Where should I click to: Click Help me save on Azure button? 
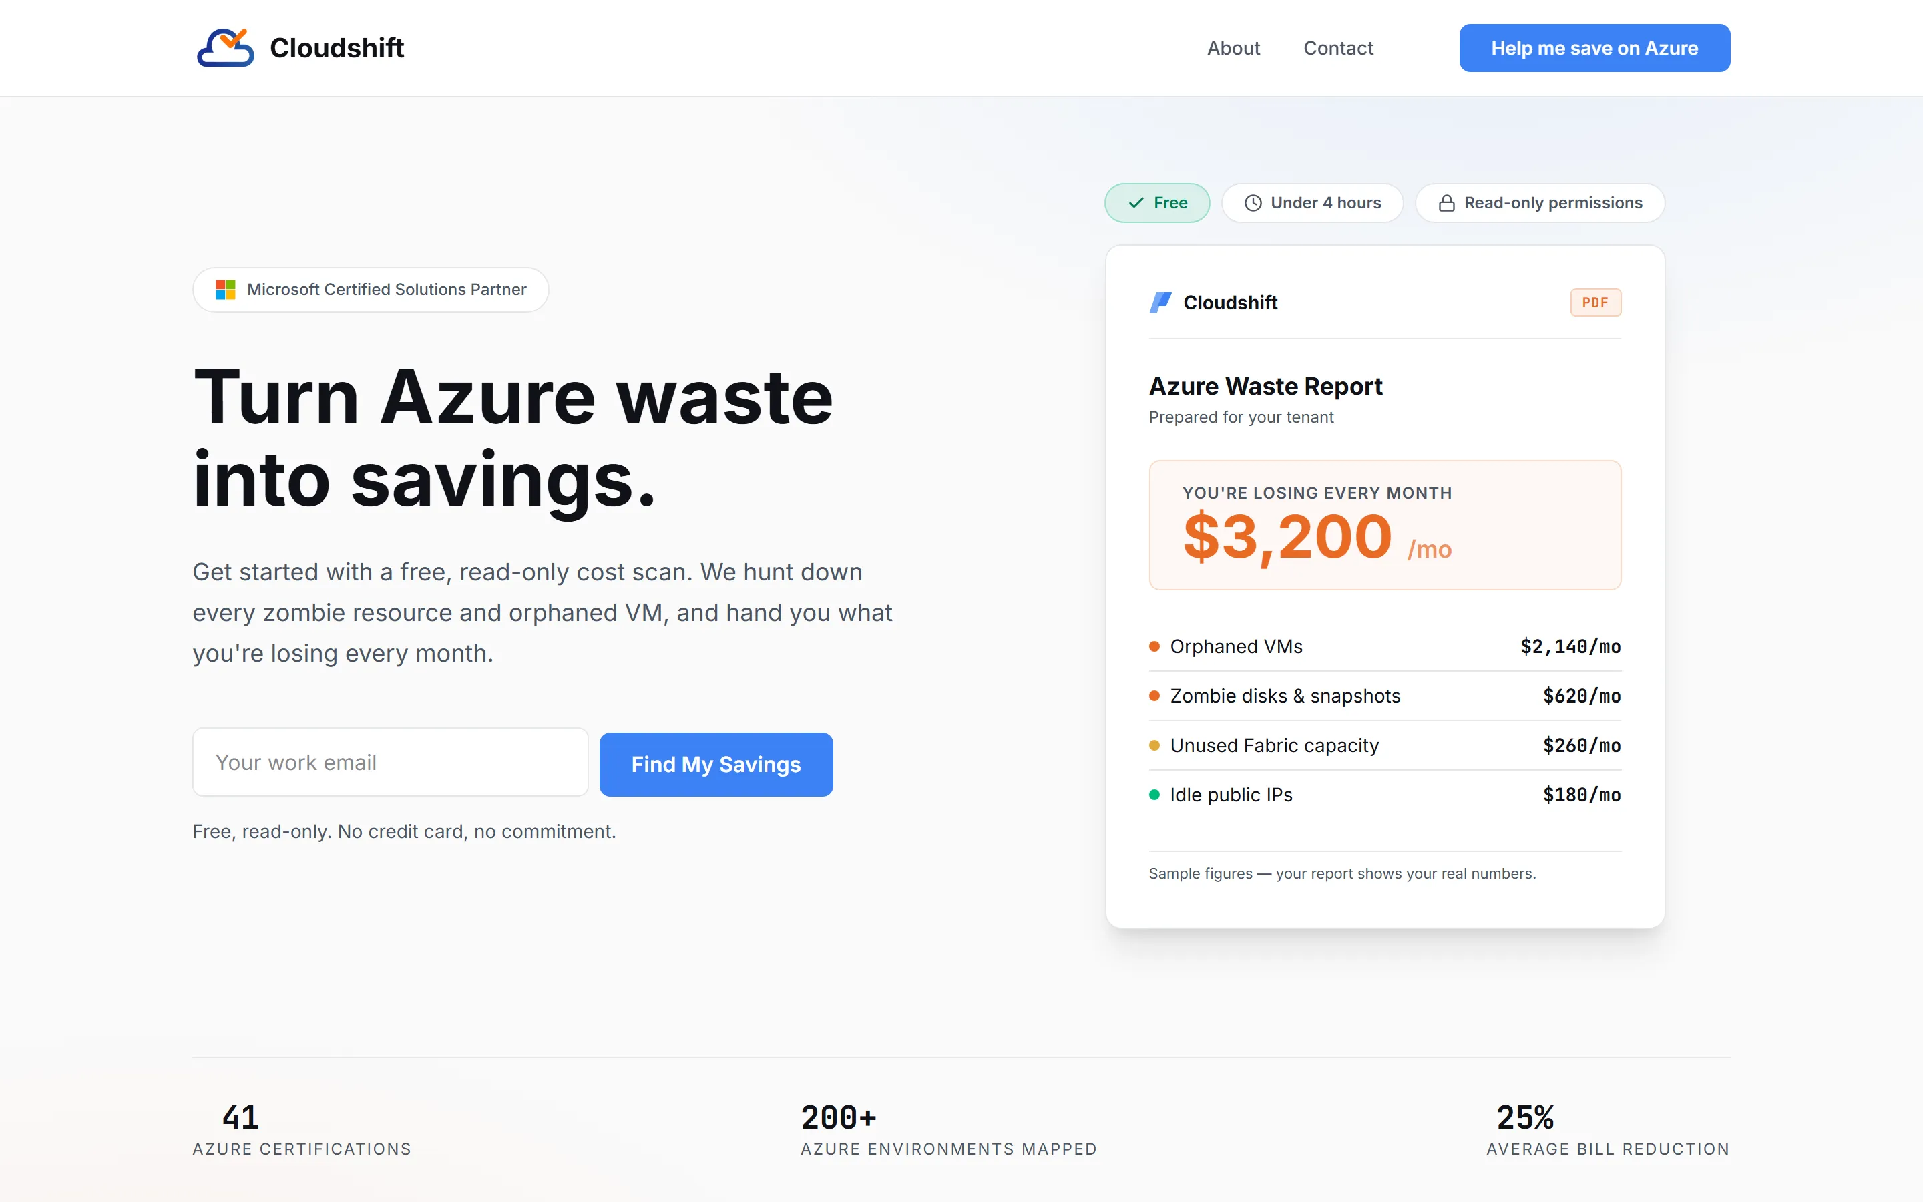1594,49
